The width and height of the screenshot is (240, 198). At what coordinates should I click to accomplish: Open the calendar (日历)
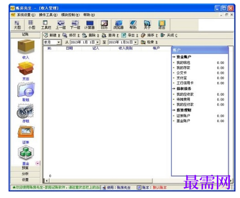click(104, 25)
